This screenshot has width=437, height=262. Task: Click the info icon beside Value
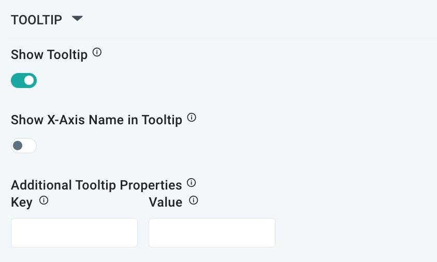click(x=194, y=200)
